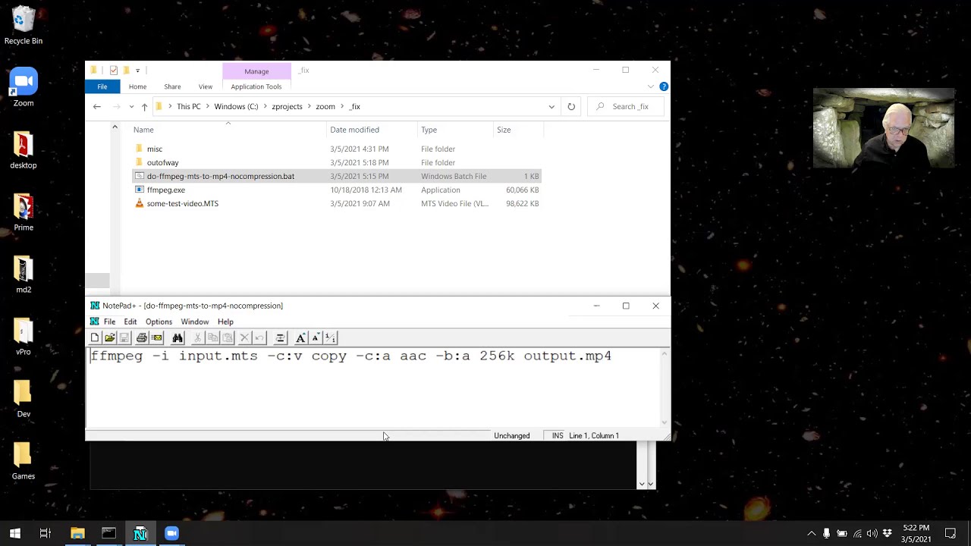Open the Home ribbon tab in File Explorer

click(137, 86)
